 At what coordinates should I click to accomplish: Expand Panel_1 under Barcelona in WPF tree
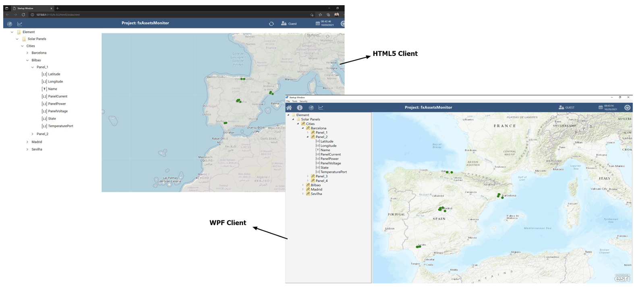pyautogui.click(x=308, y=133)
